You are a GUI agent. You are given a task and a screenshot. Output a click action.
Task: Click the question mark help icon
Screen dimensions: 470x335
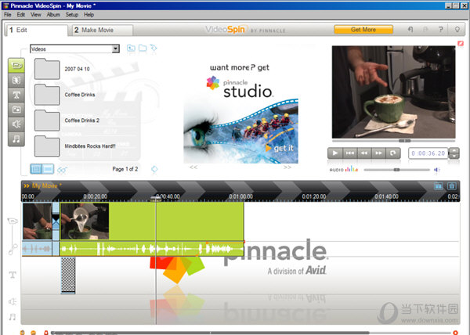click(x=440, y=29)
